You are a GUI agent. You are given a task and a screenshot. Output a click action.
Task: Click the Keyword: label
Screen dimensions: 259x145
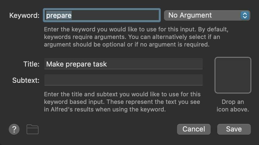tap(24, 15)
